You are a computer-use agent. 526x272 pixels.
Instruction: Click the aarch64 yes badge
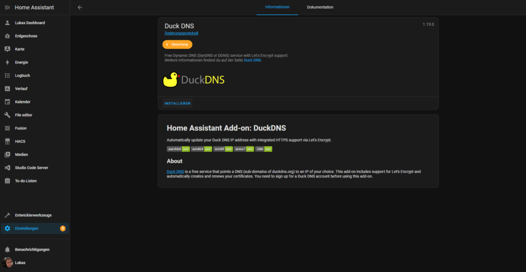coord(178,149)
